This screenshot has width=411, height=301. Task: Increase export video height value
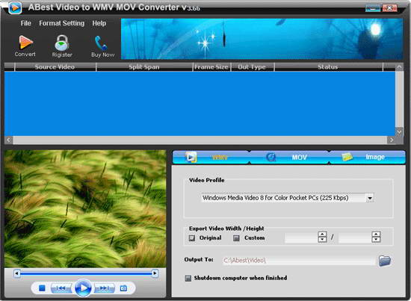tap(376, 235)
